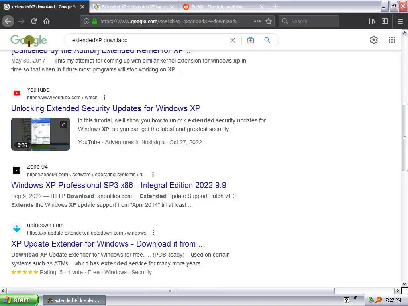
Task: Open more options for uptodown result
Action: coord(153,233)
